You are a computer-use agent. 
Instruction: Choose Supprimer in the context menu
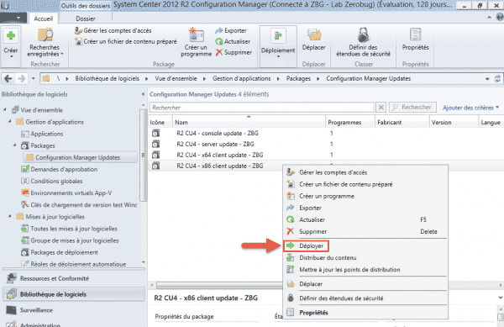coord(365,231)
